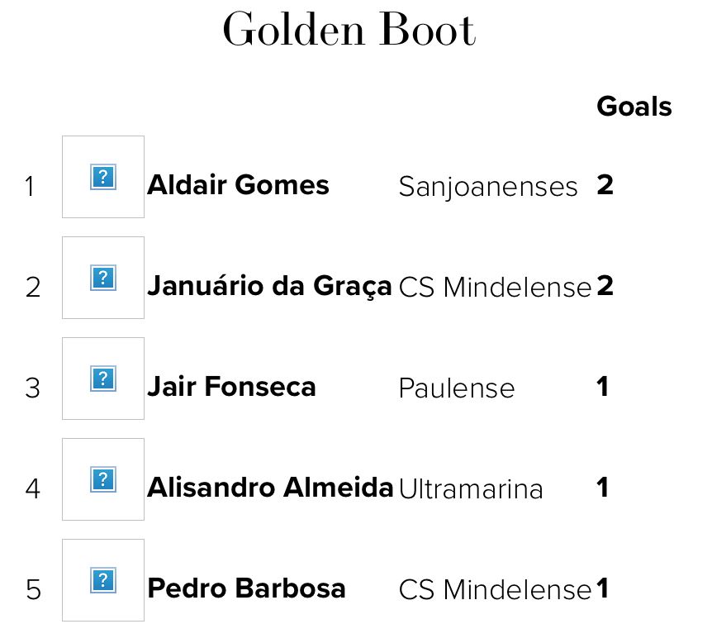This screenshot has width=712, height=643.
Task: Open Pedro Barbosa player profile
Action: coord(247,588)
